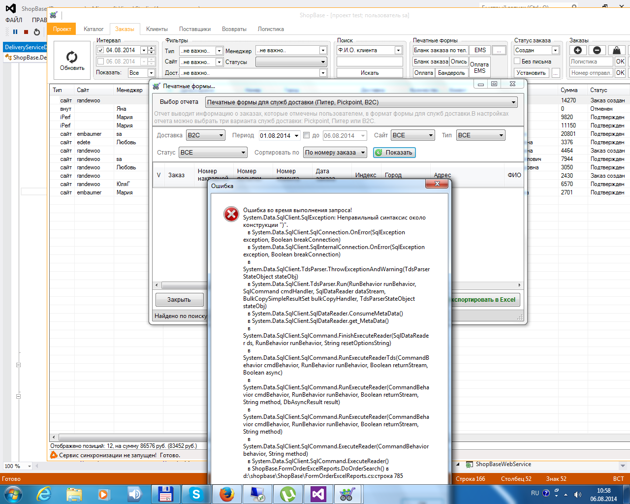The height and width of the screenshot is (504, 630).
Task: Click the red error icon in the Ошибка dialog
Action: click(231, 214)
